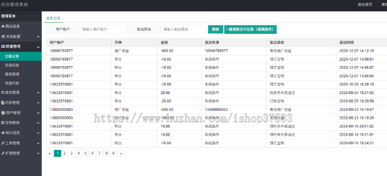Open the 网站信息 menu item
The image size is (387, 176).
coord(21,26)
